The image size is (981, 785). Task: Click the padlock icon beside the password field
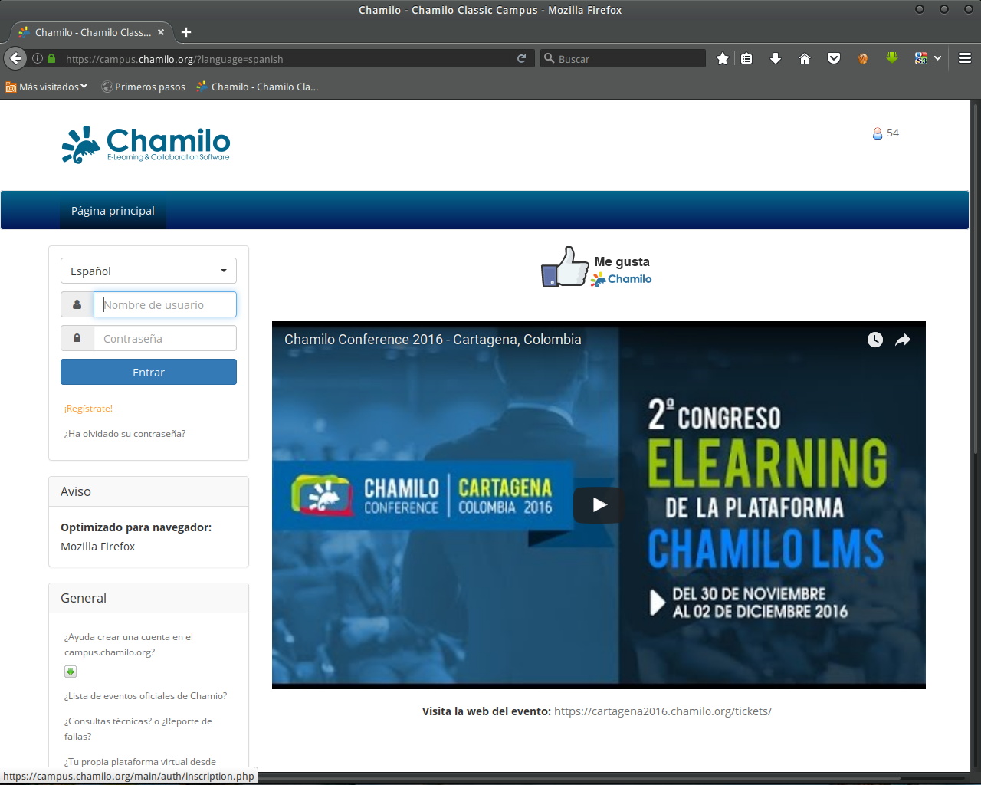pyautogui.click(x=77, y=338)
